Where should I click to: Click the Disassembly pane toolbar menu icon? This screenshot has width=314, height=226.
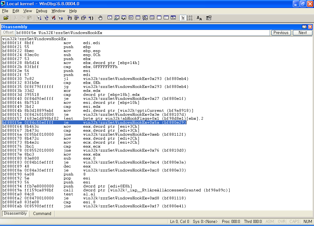[x=304, y=27]
